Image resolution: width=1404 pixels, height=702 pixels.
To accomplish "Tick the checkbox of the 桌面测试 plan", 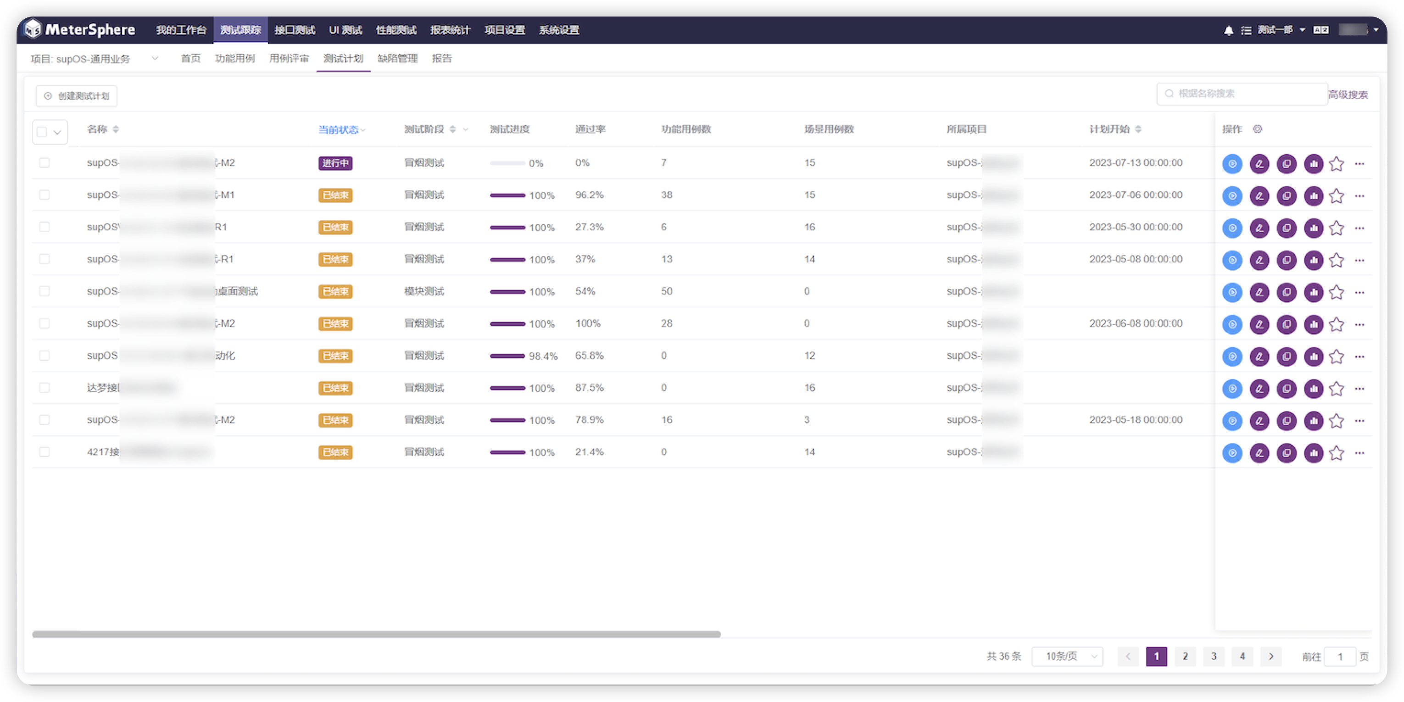I will 45,291.
